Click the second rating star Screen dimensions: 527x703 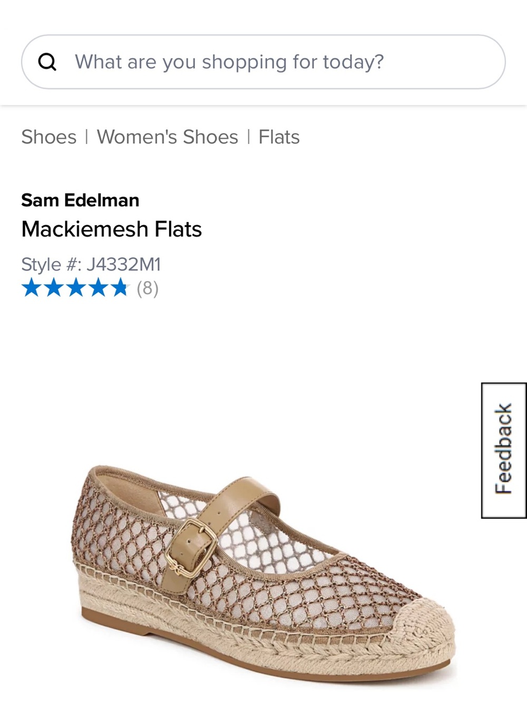53,288
